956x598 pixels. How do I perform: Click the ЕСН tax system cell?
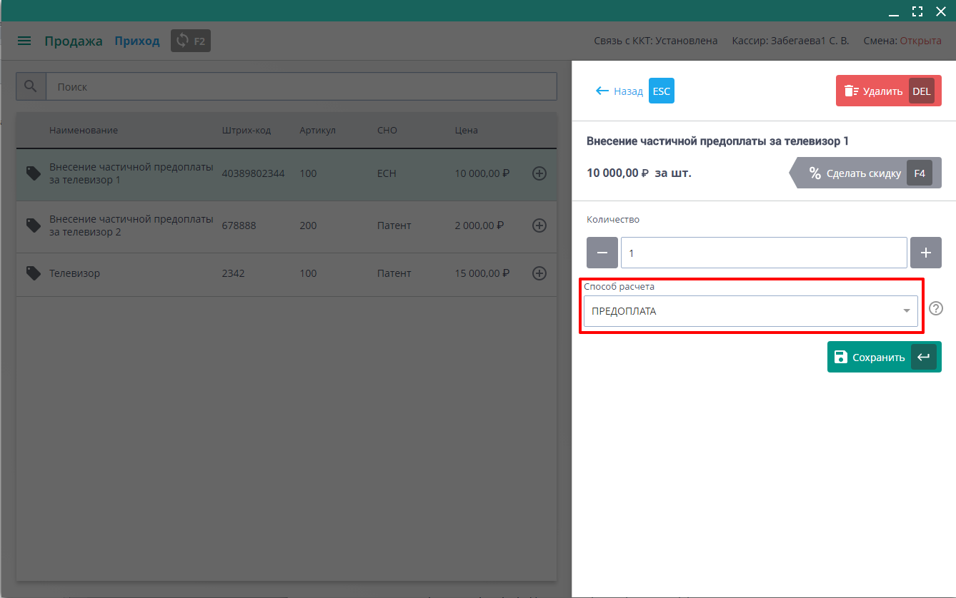[x=387, y=173]
